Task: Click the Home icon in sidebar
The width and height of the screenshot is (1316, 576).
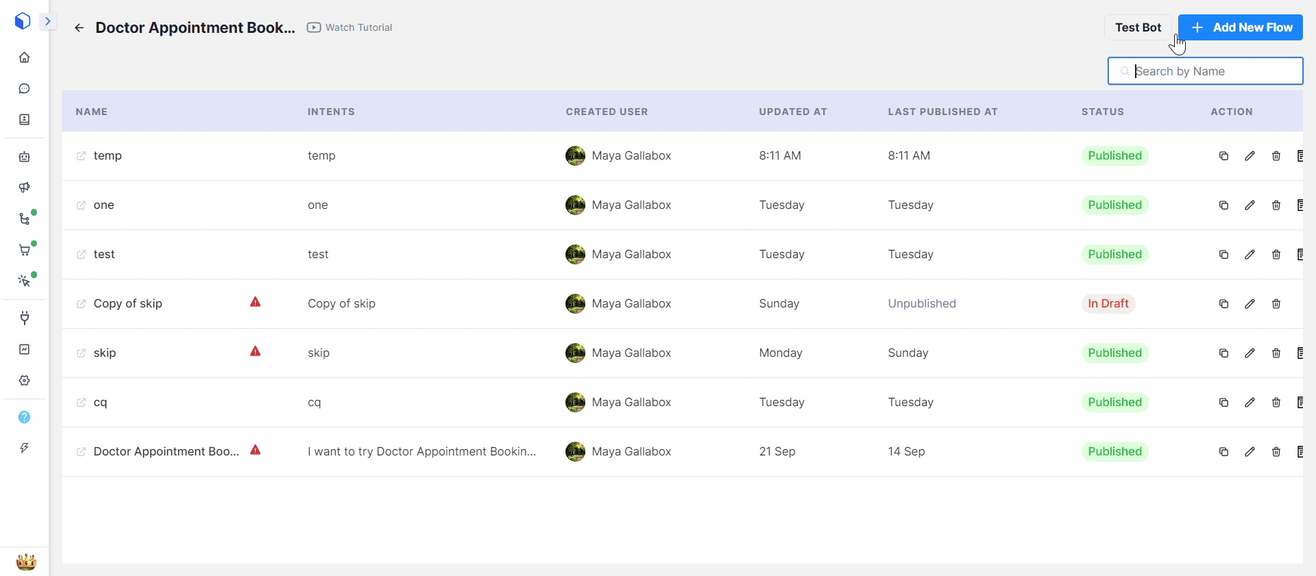Action: pos(25,58)
